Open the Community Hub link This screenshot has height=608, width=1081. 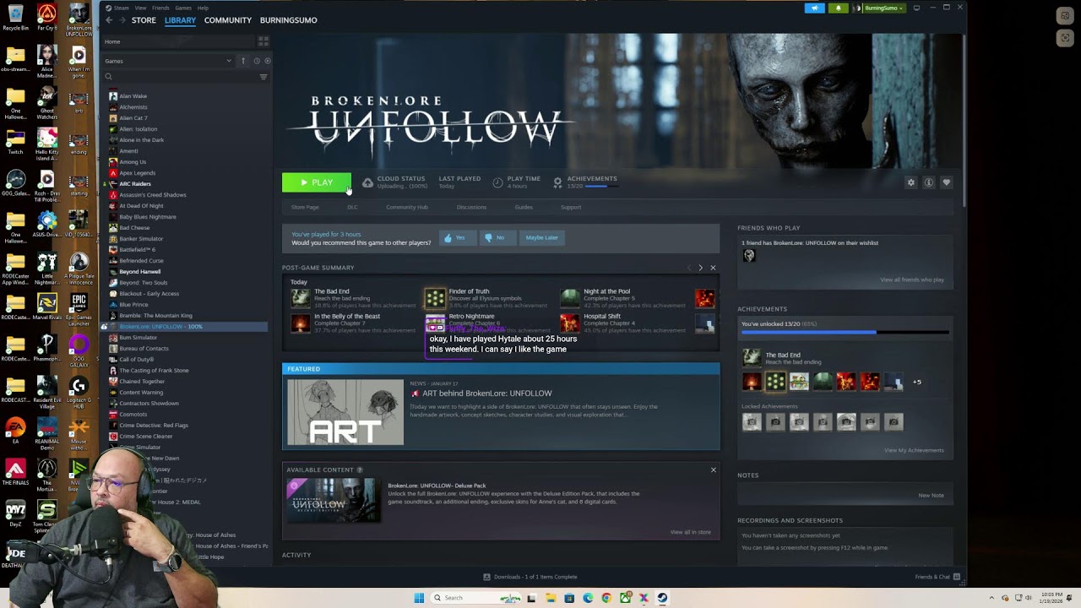(x=407, y=207)
